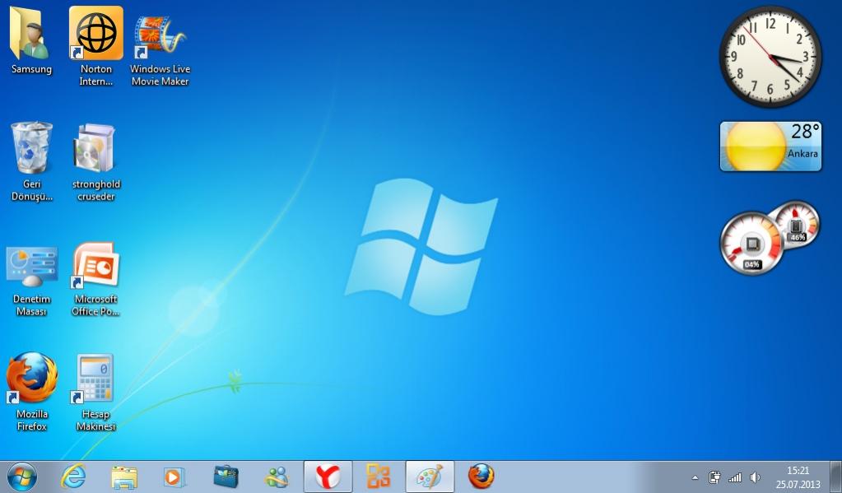
Task: Click the Ankara weather gadget
Action: tap(770, 147)
